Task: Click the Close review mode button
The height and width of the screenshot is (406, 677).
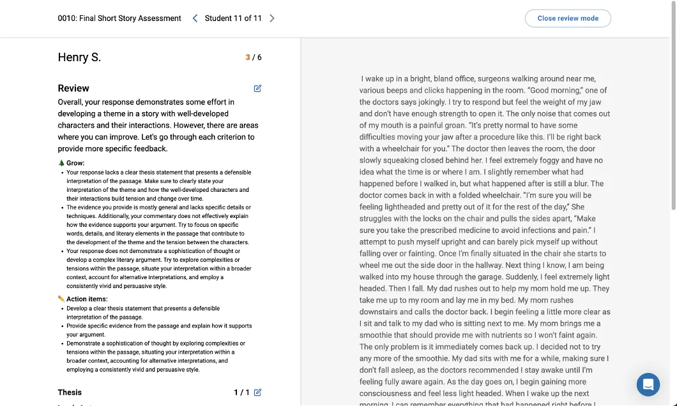Action: (567, 18)
